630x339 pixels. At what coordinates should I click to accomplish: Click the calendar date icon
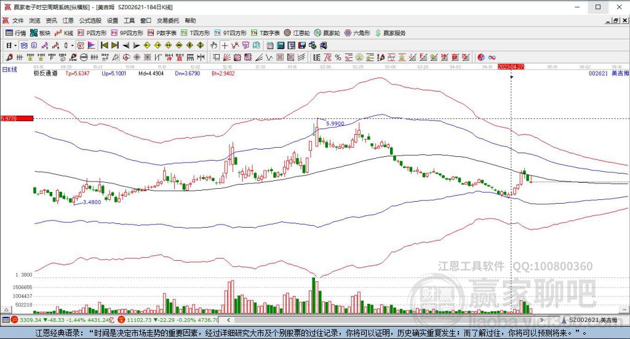(270, 46)
